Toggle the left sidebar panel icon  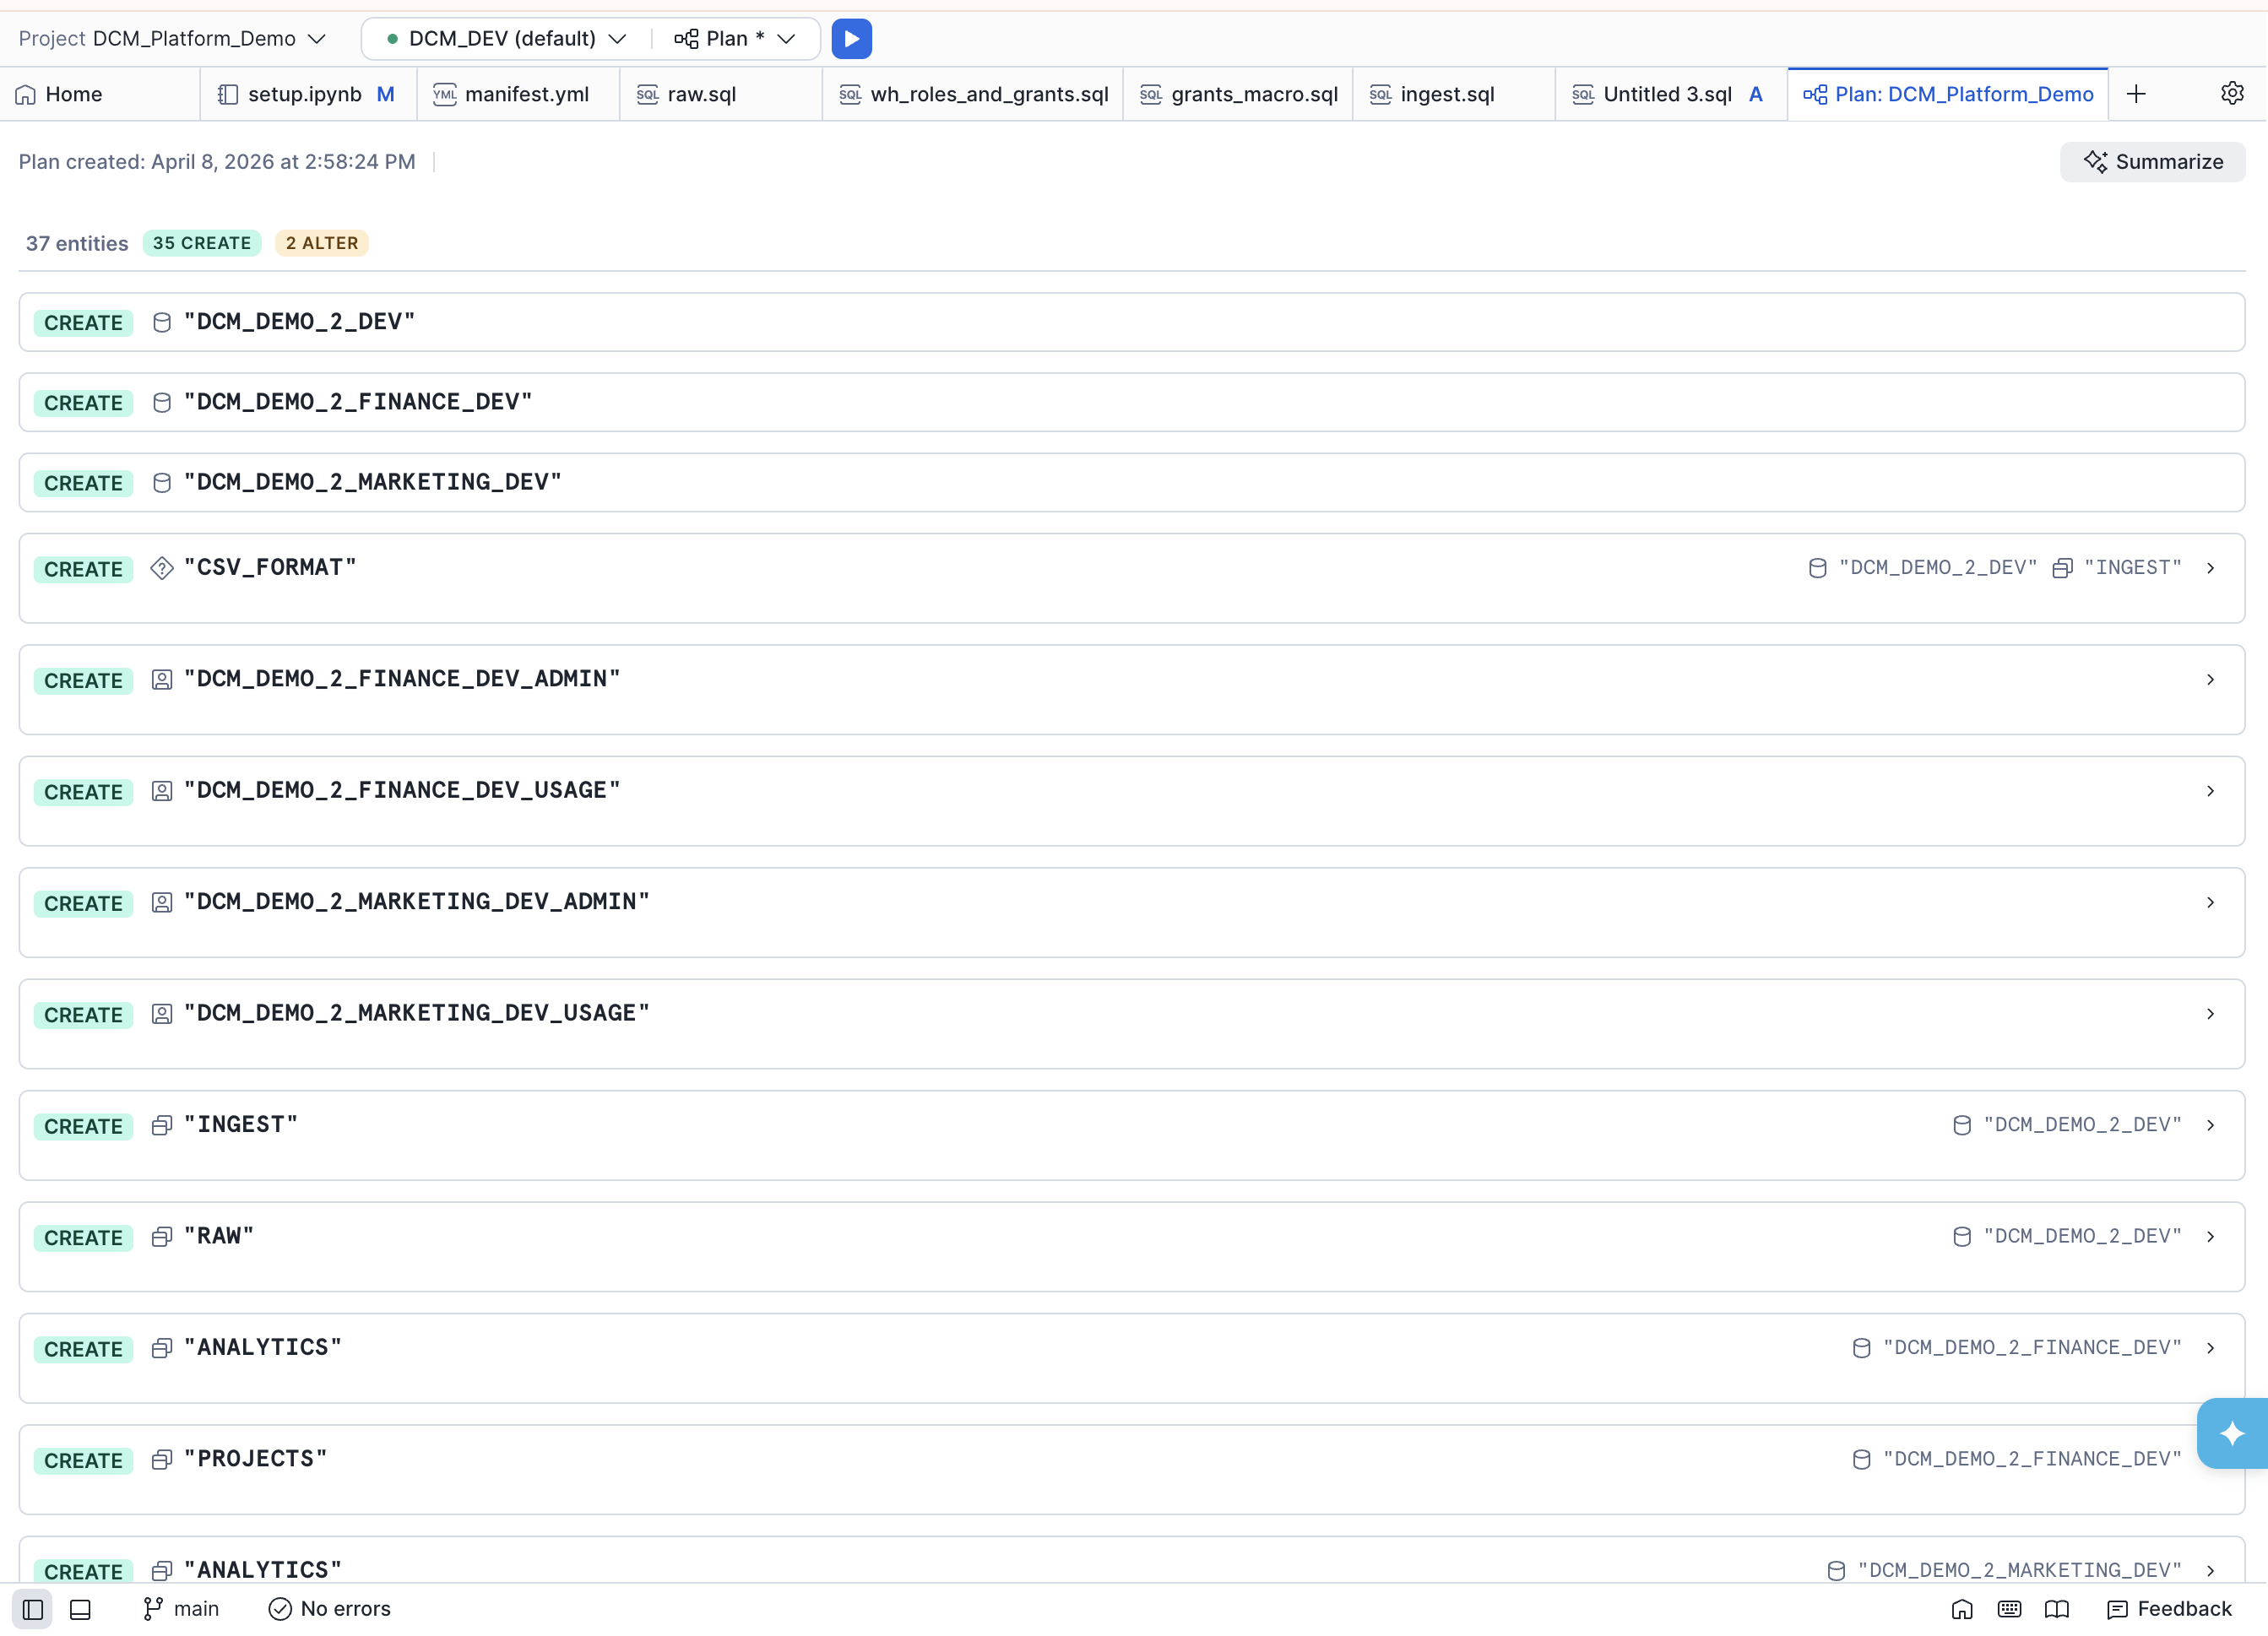click(x=33, y=1609)
